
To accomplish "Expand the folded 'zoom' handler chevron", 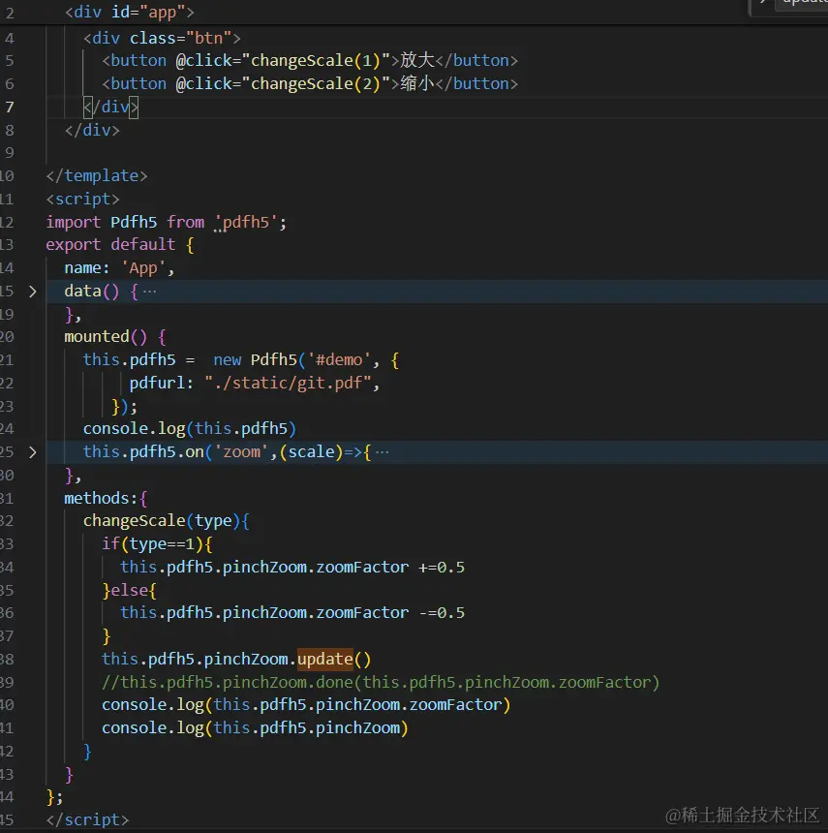I will pos(32,452).
